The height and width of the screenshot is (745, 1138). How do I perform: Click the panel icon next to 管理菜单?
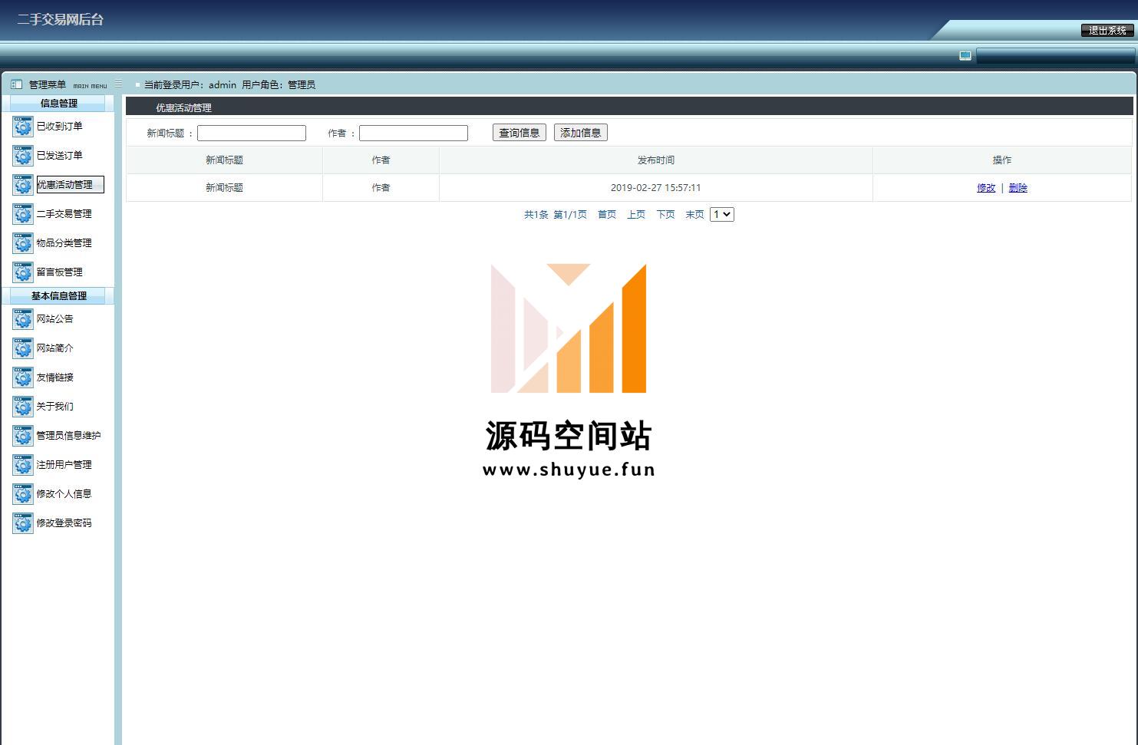(16, 84)
